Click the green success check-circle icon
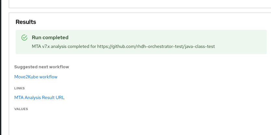The height and width of the screenshot is (135, 271). click(24, 38)
